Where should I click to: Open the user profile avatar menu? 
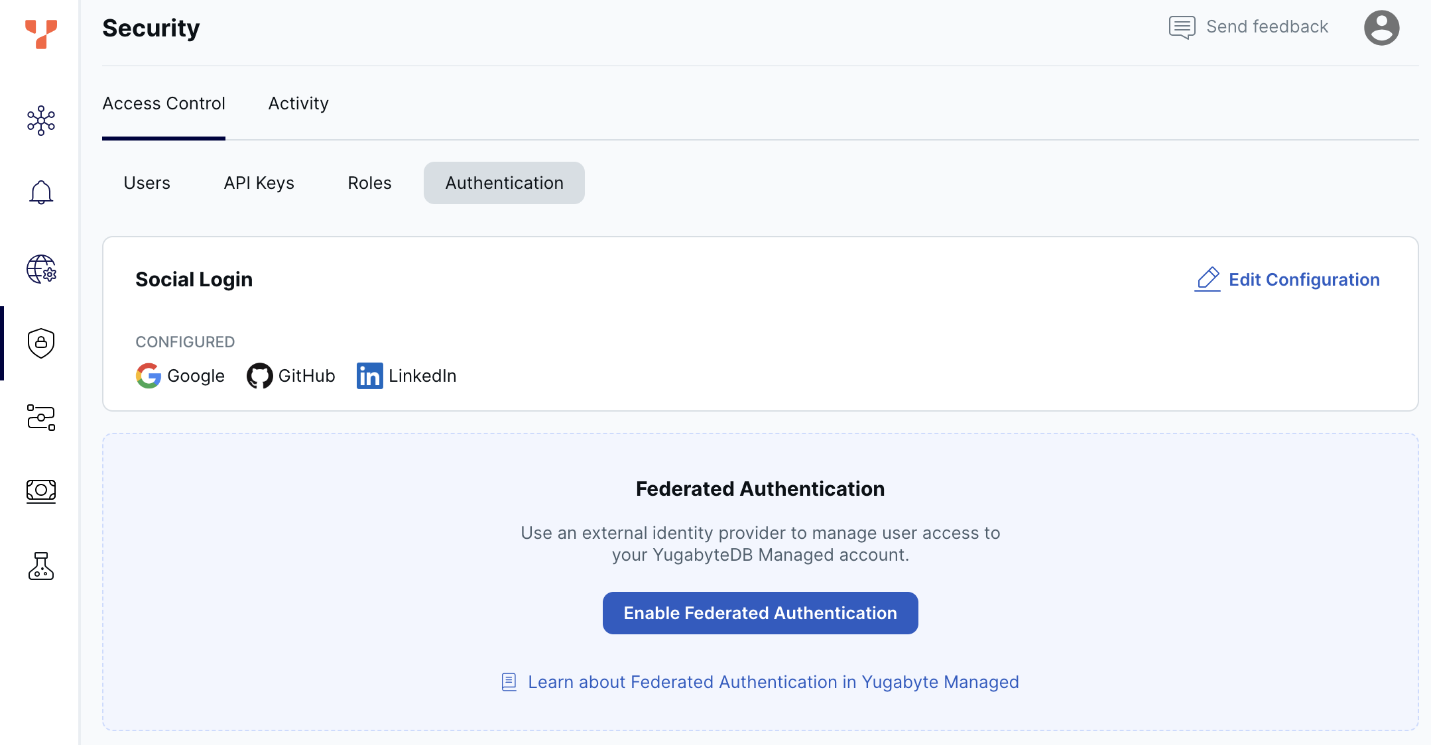coord(1381,27)
